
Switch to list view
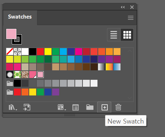coord(114,35)
